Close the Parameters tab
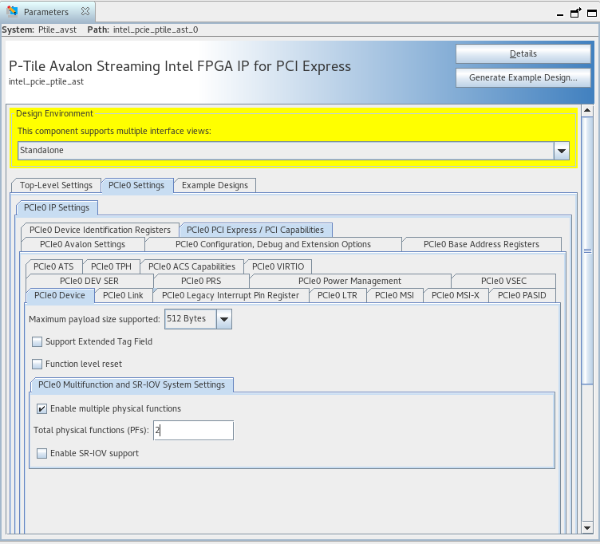Viewport: 600px width, 544px height. tap(85, 11)
